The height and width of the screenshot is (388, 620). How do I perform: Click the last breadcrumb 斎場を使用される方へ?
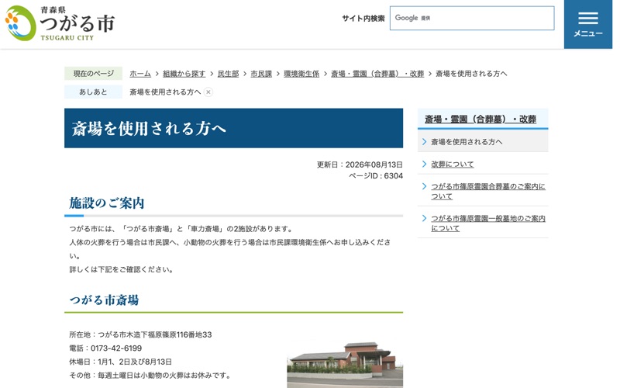coord(471,74)
